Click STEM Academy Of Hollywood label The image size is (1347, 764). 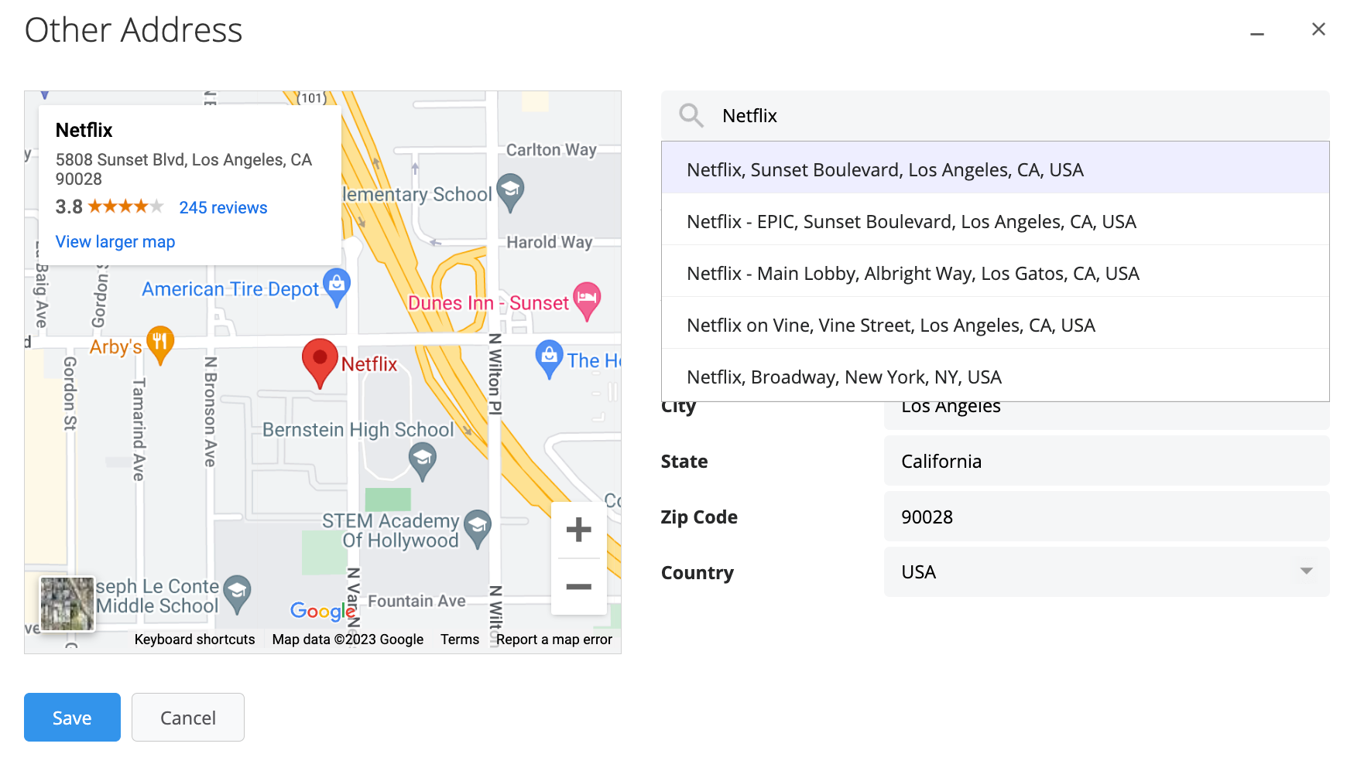click(392, 530)
